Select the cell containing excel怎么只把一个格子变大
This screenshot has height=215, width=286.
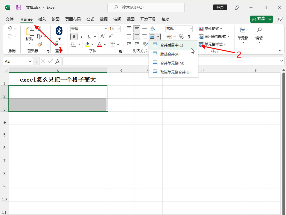58,79
